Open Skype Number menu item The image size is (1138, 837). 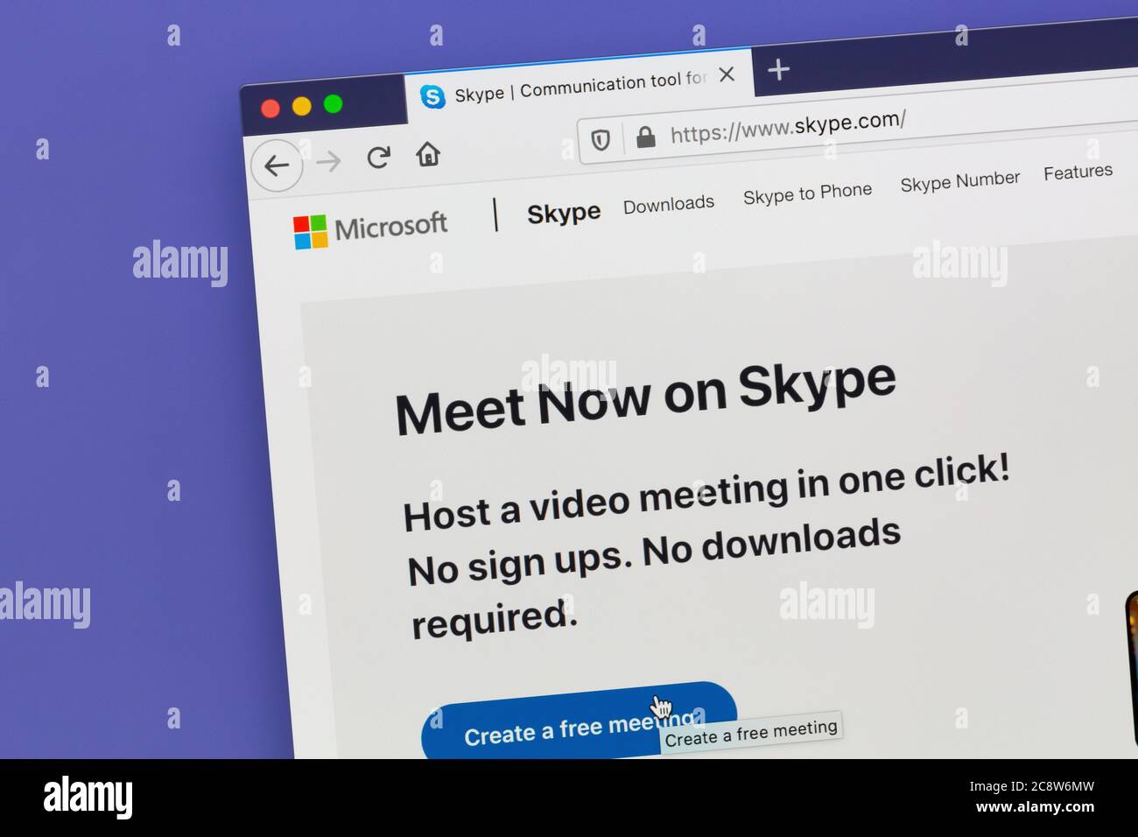point(959,181)
